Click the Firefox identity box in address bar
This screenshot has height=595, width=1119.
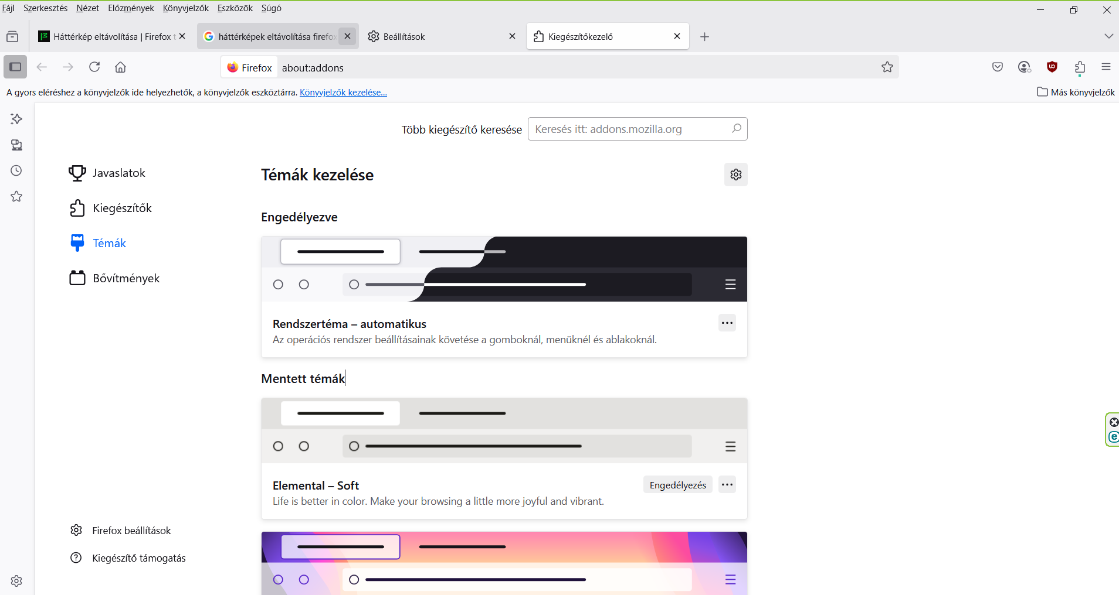[249, 67]
